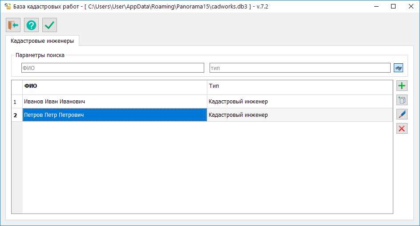Confirm selection with the green checkmark icon
This screenshot has height=226, width=420.
pyautogui.click(x=50, y=25)
